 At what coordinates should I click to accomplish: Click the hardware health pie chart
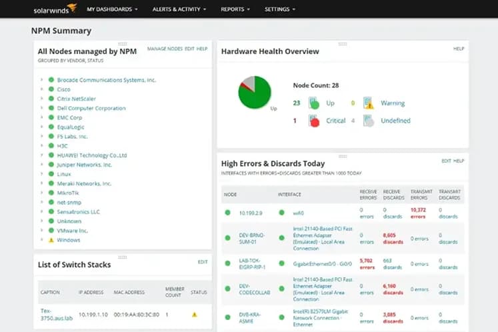tap(255, 93)
